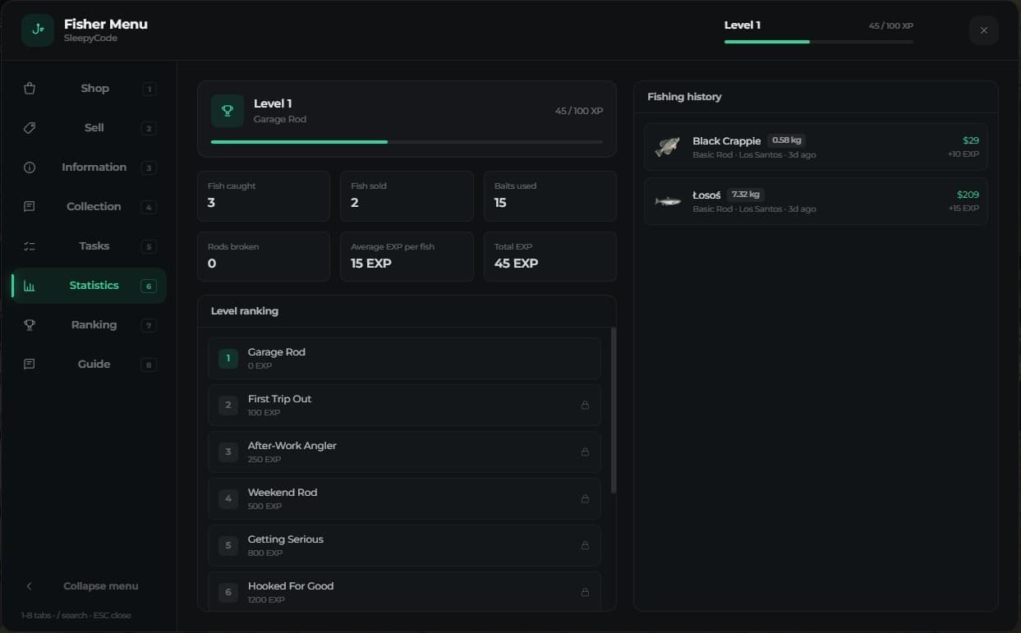Click the Tasks checklist icon
The image size is (1021, 633).
30,246
